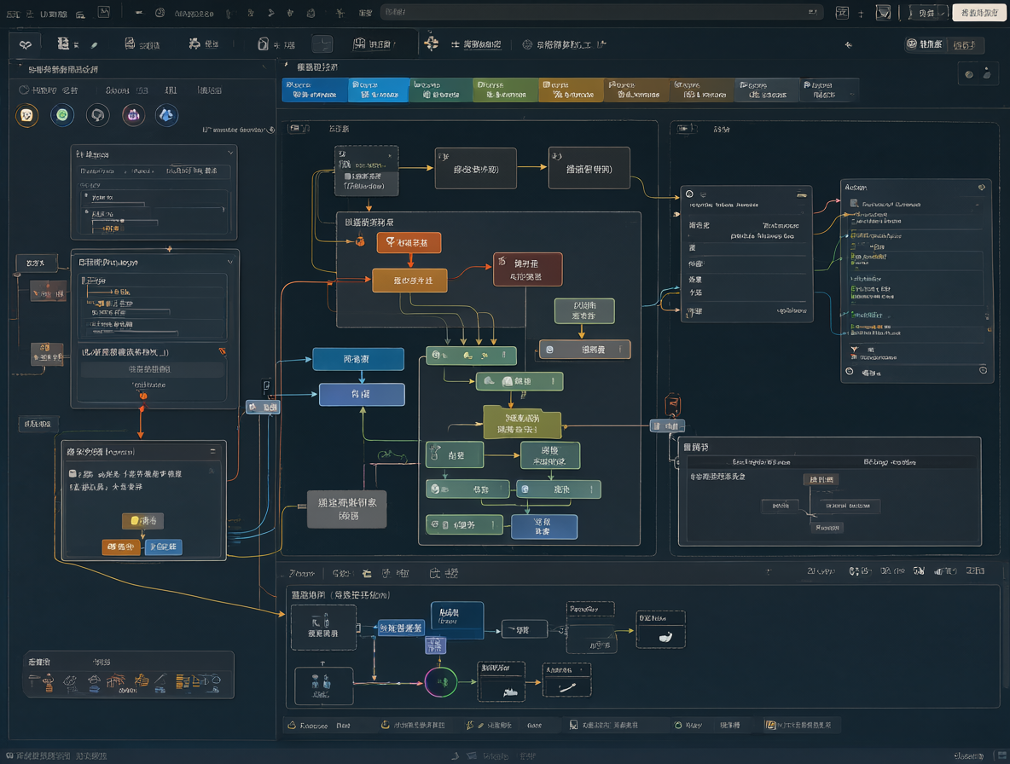The height and width of the screenshot is (764, 1010).
Task: Click the monitor-shaped icon in the top bar
Action: pyautogui.click(x=883, y=12)
